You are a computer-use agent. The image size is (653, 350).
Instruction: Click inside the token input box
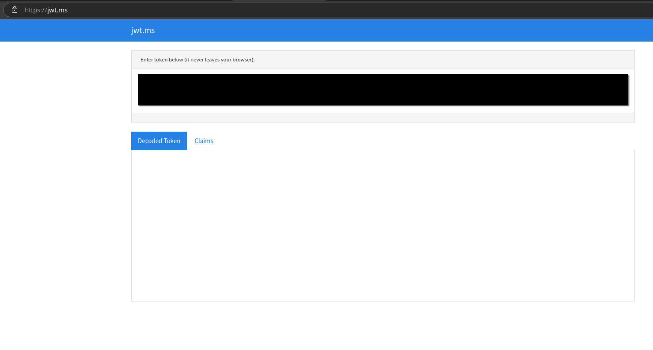(x=383, y=90)
